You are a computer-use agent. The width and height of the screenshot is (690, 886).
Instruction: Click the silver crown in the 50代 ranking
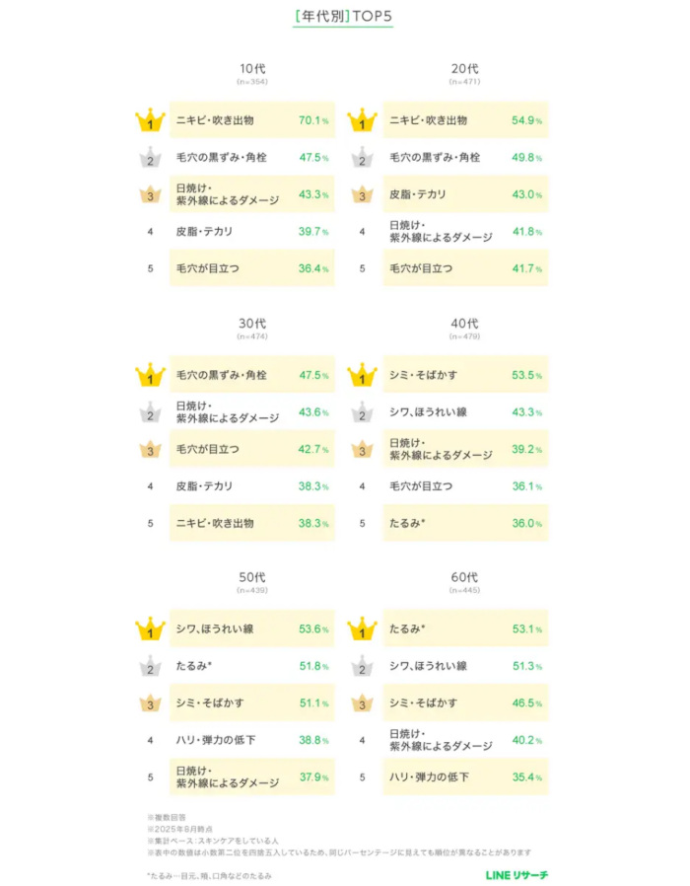150,666
